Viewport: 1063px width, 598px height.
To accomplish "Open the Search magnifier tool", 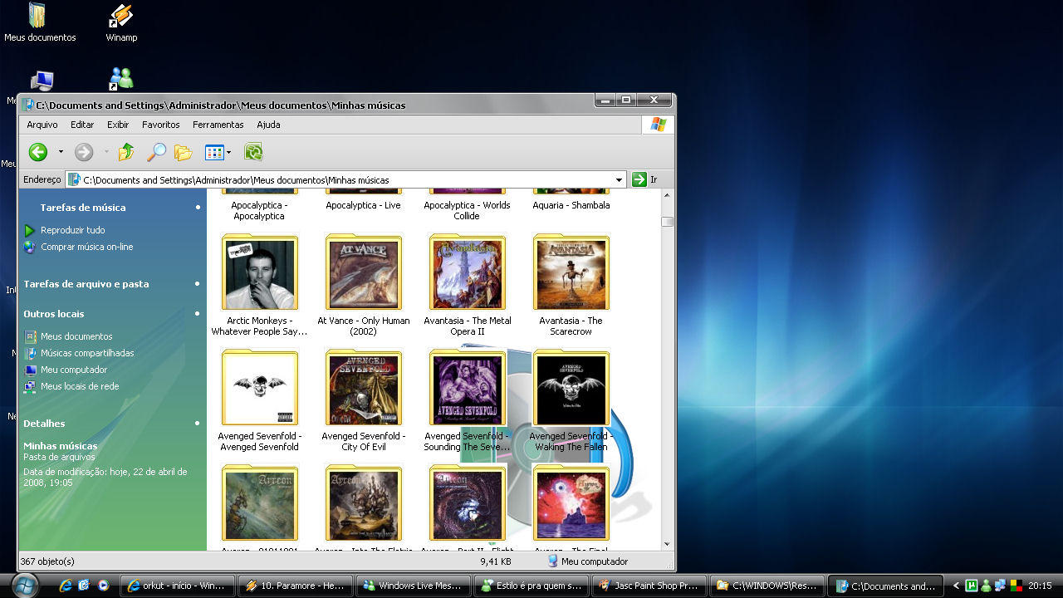I will click(x=156, y=152).
